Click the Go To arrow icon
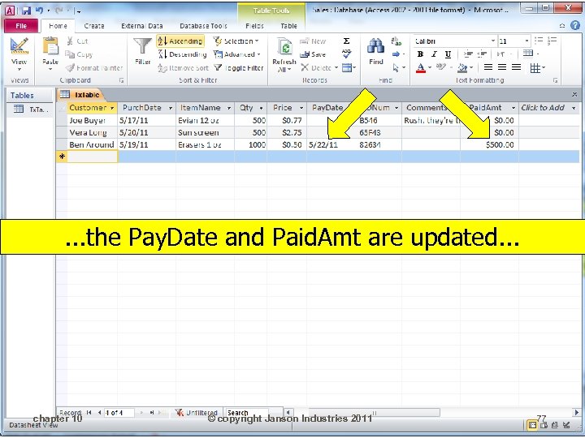Viewport: 585px width, 438px height. point(396,54)
